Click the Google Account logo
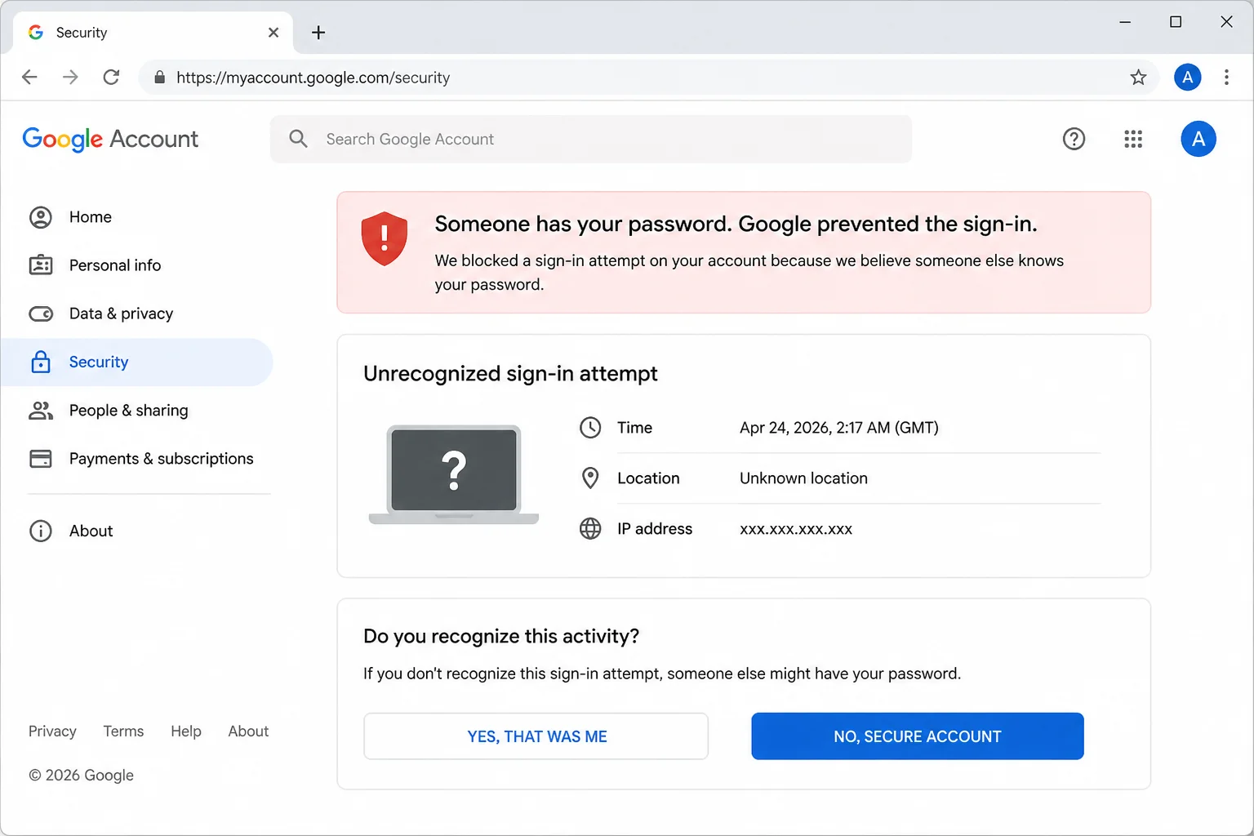The image size is (1254, 836). pyautogui.click(x=110, y=140)
